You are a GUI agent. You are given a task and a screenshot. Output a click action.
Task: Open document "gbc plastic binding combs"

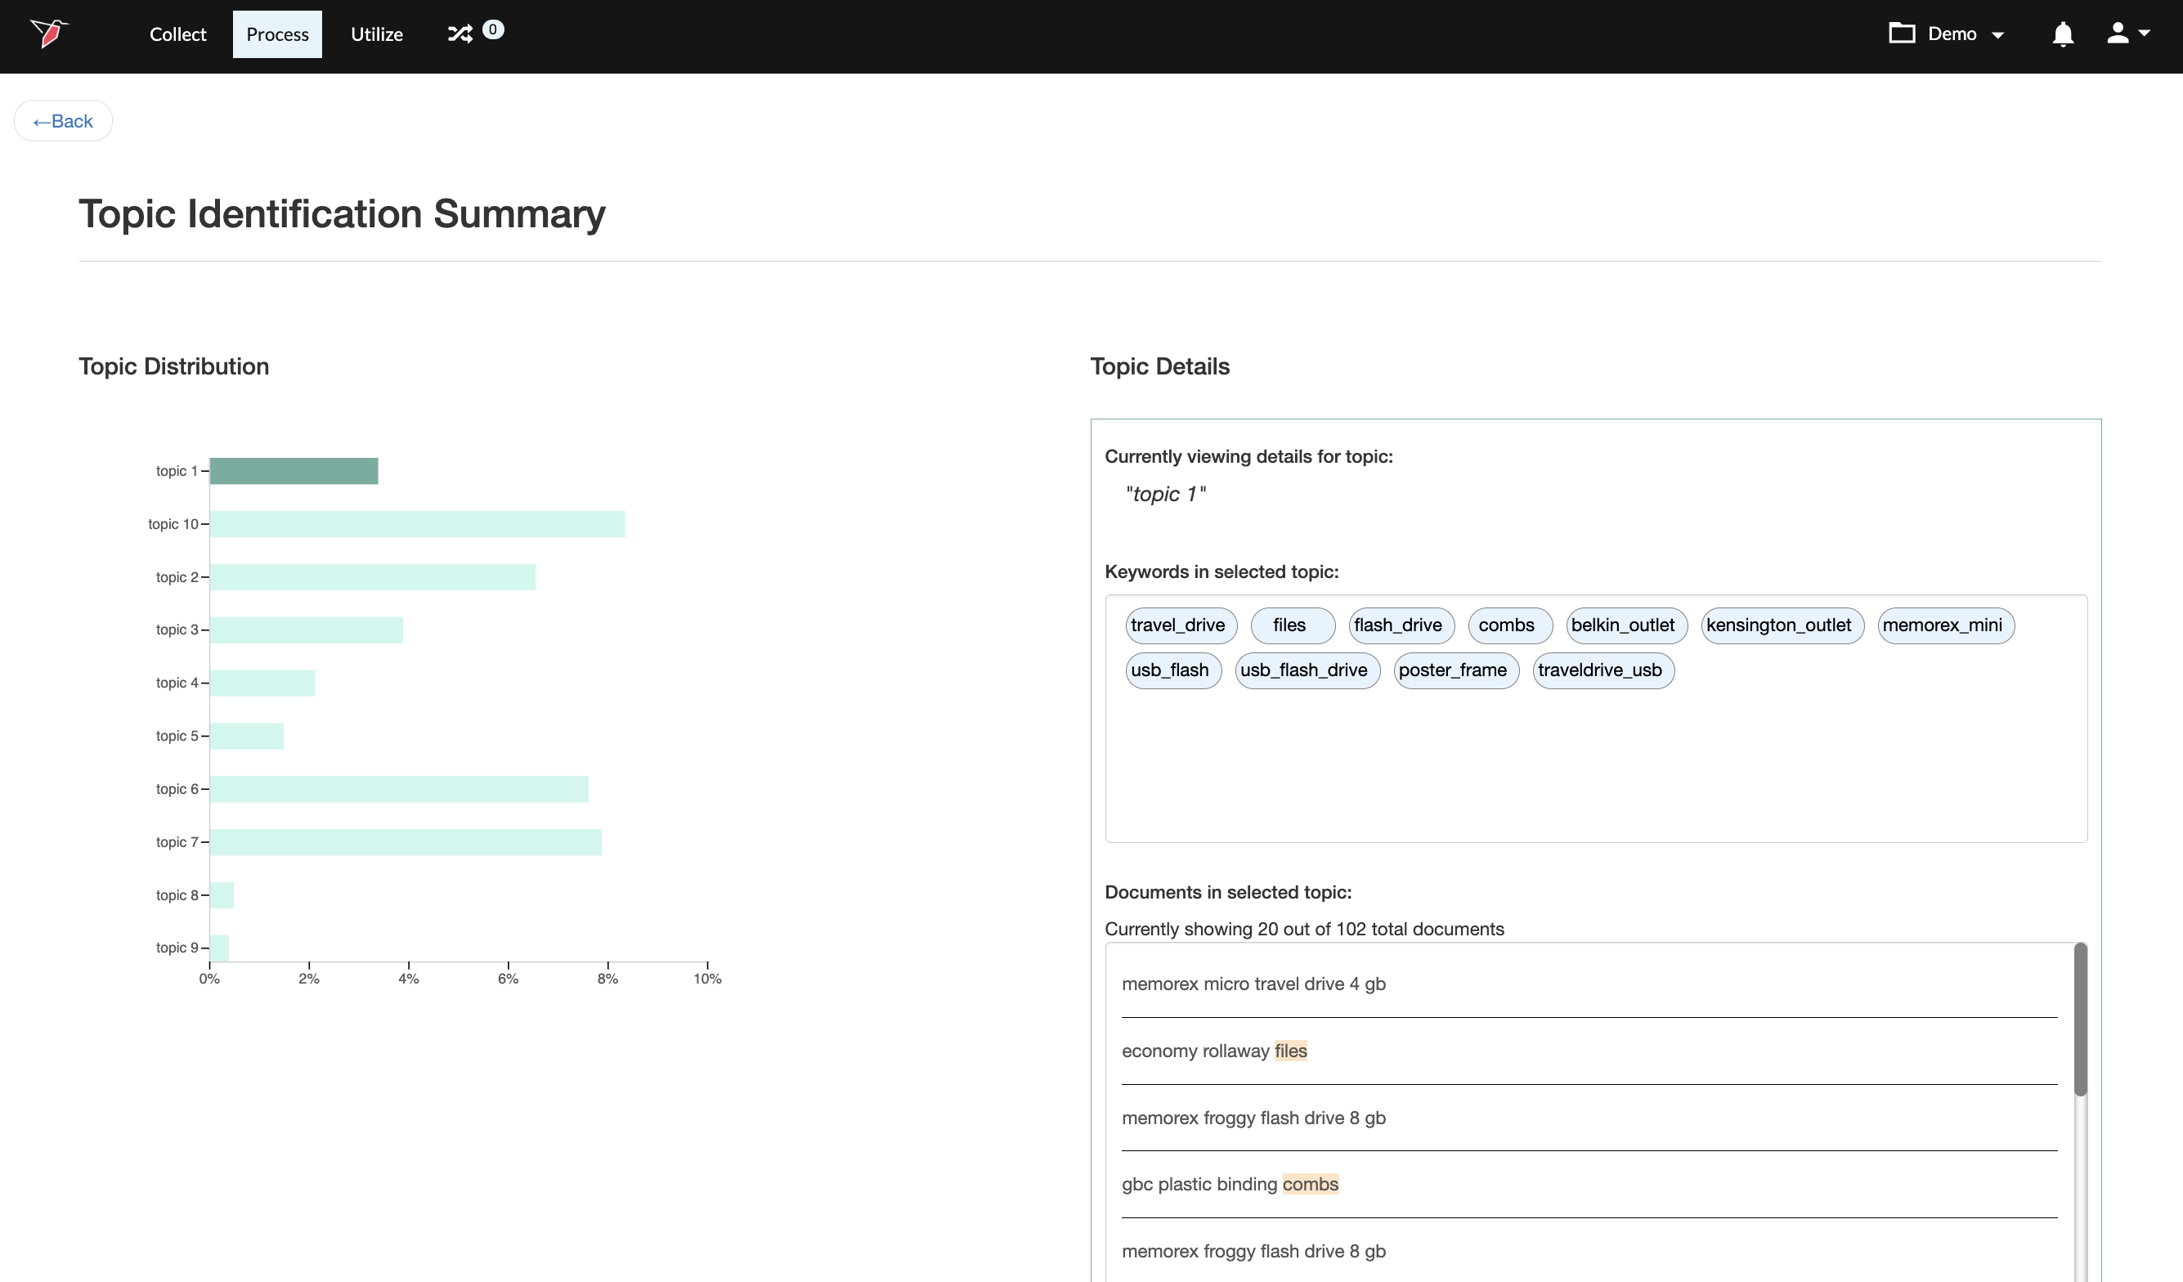pos(1229,1184)
